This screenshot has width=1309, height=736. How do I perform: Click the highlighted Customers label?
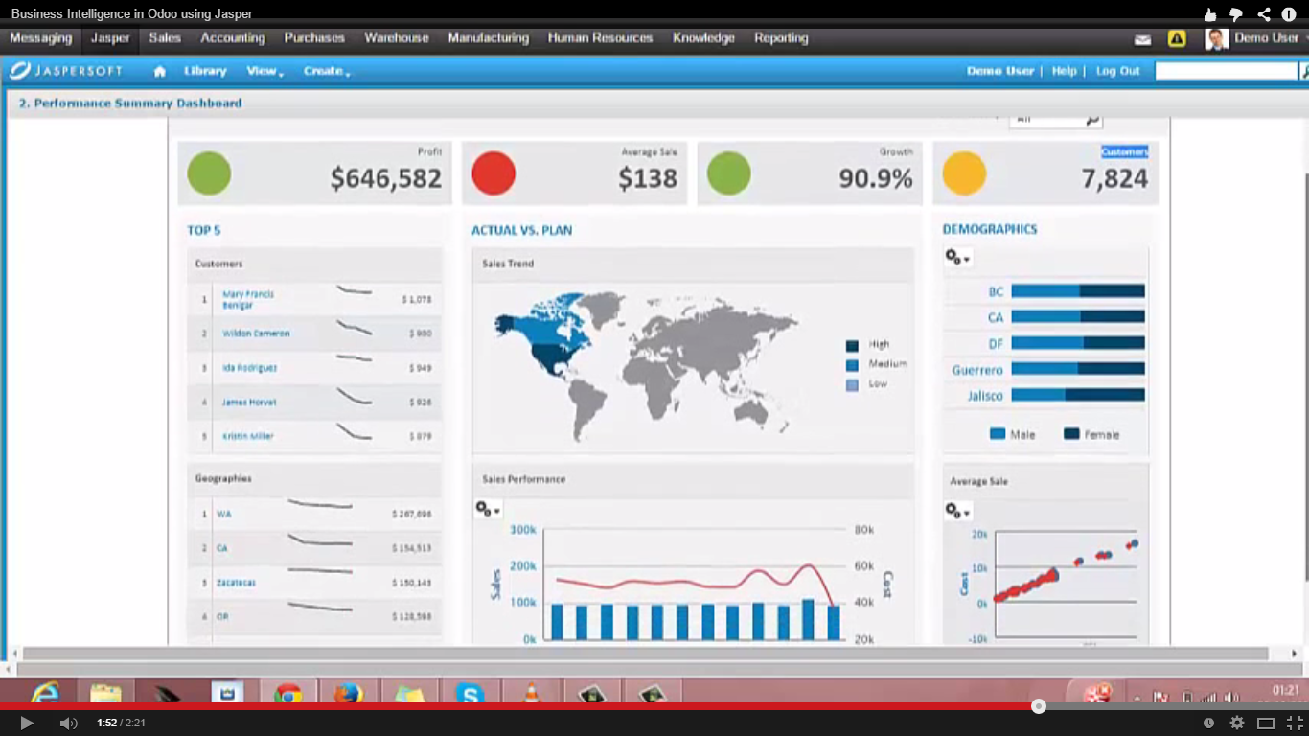(x=1124, y=151)
